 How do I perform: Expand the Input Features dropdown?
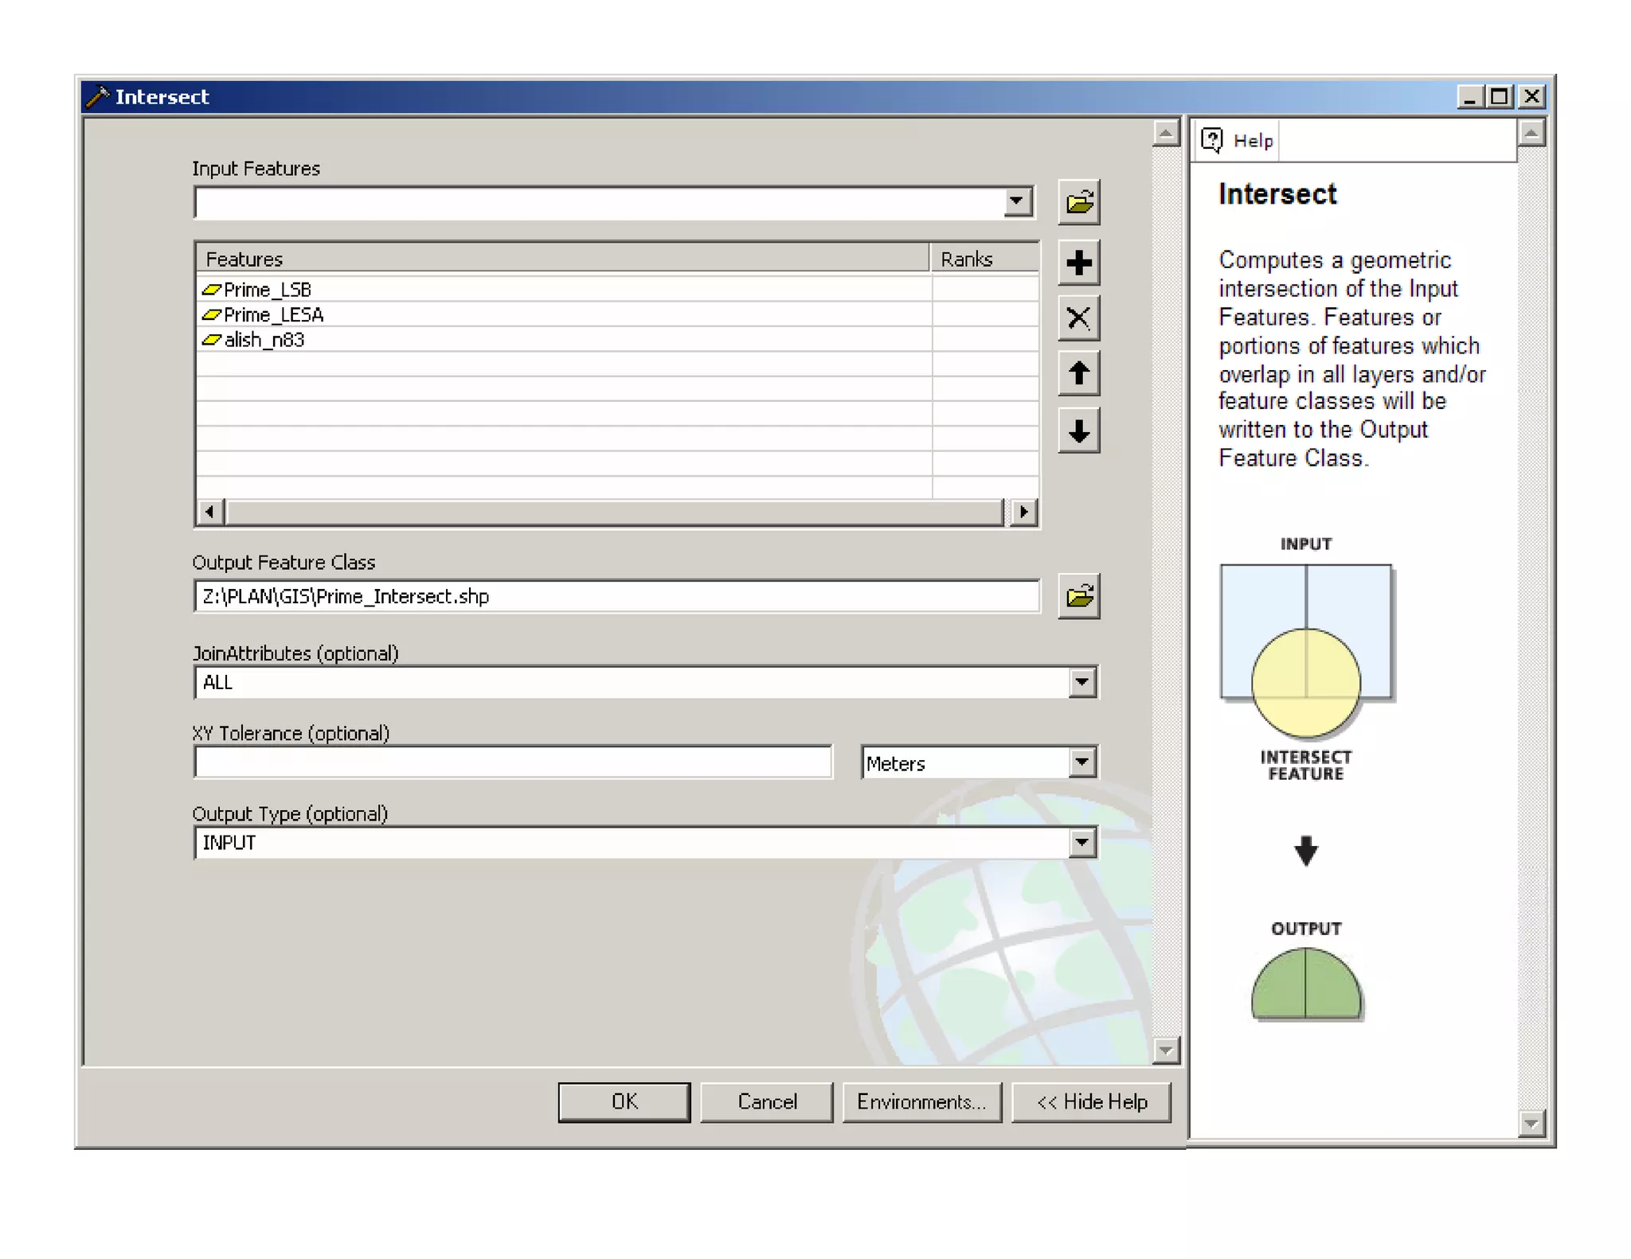(x=1015, y=202)
